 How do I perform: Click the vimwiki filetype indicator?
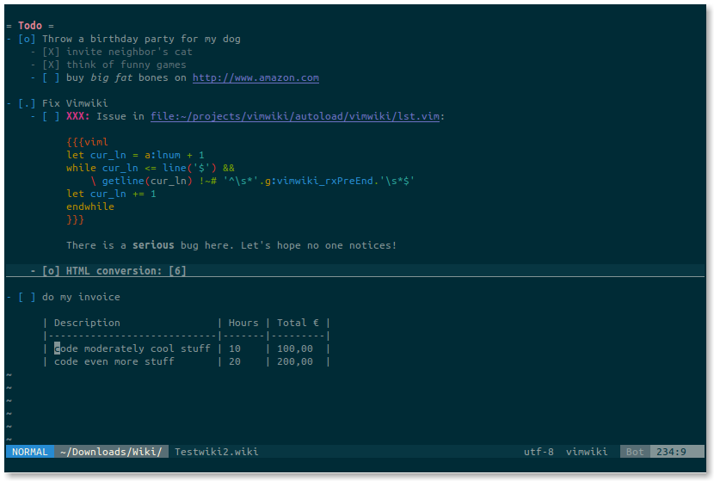point(587,452)
